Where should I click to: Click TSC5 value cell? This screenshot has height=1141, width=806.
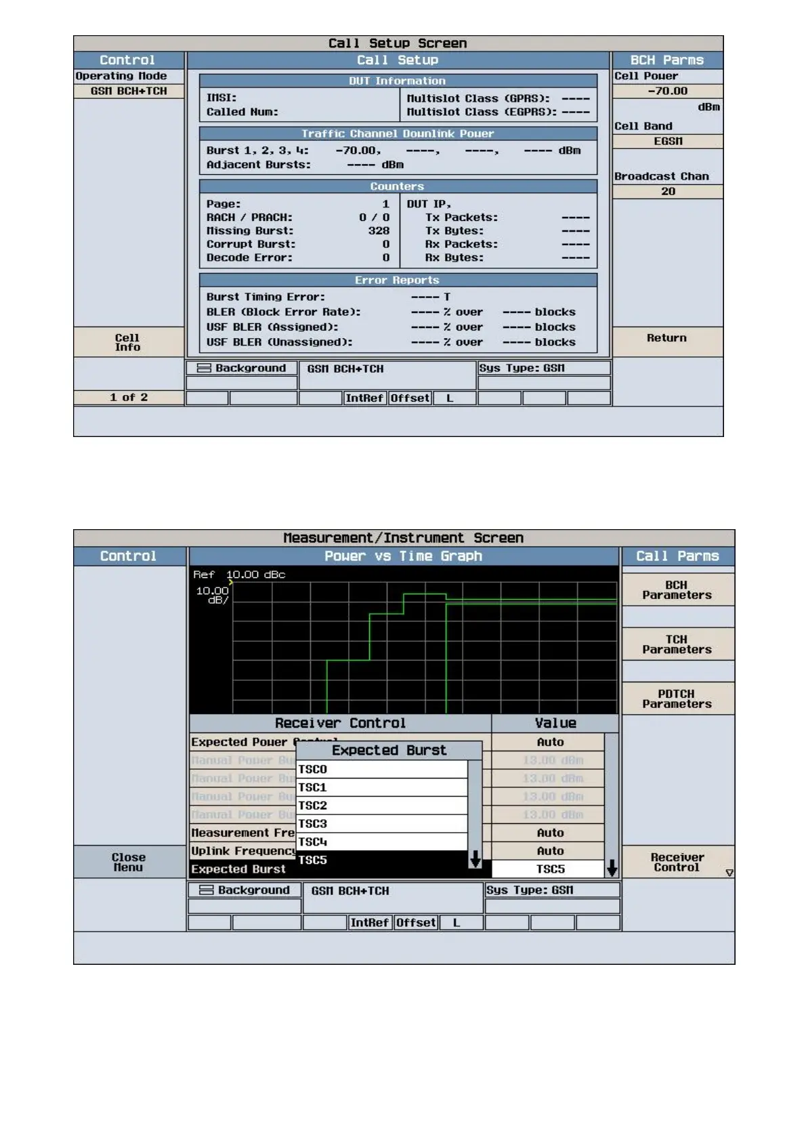[x=548, y=869]
